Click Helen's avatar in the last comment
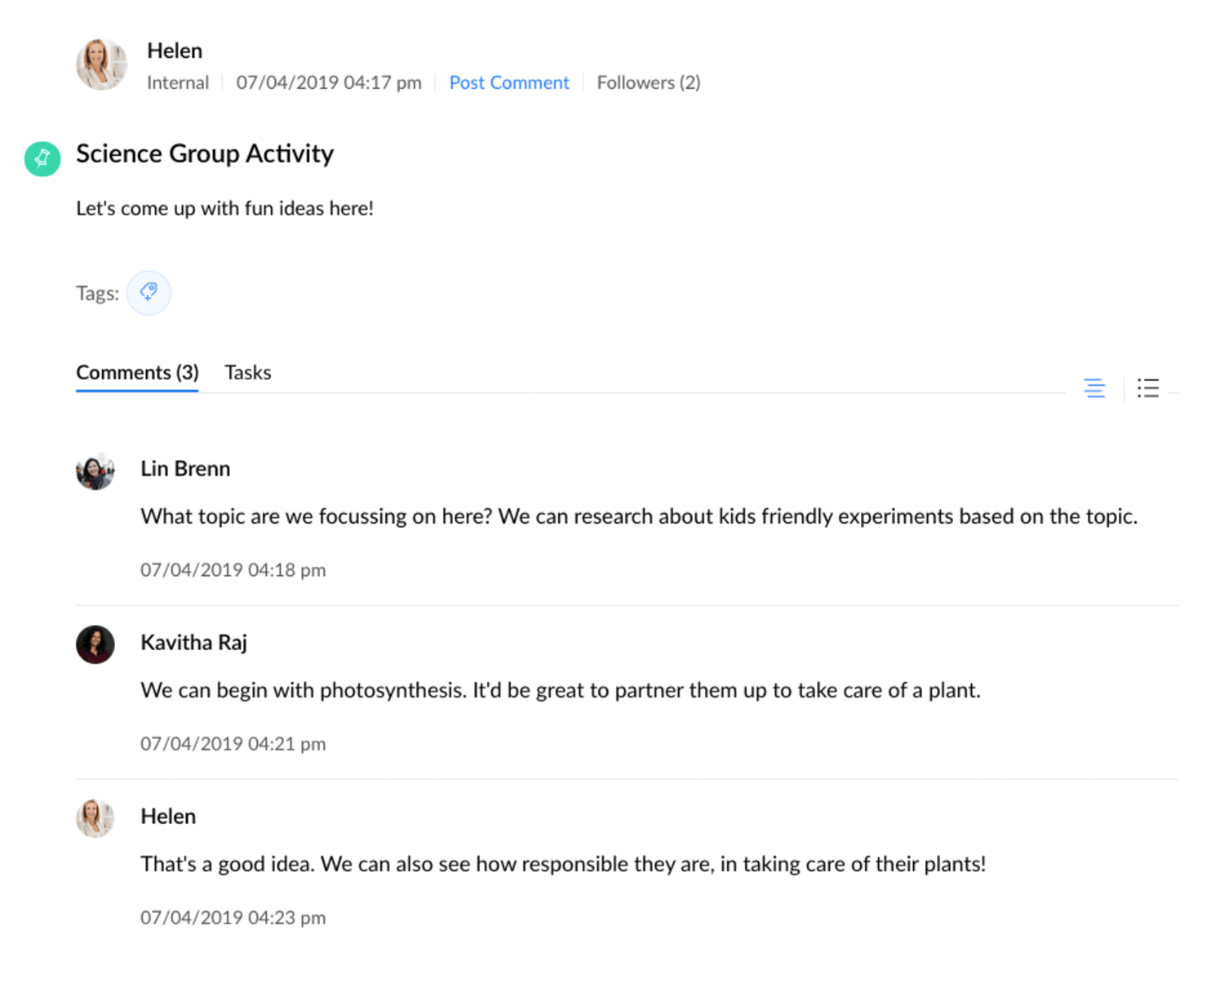The width and height of the screenshot is (1211, 987). pyautogui.click(x=95, y=818)
